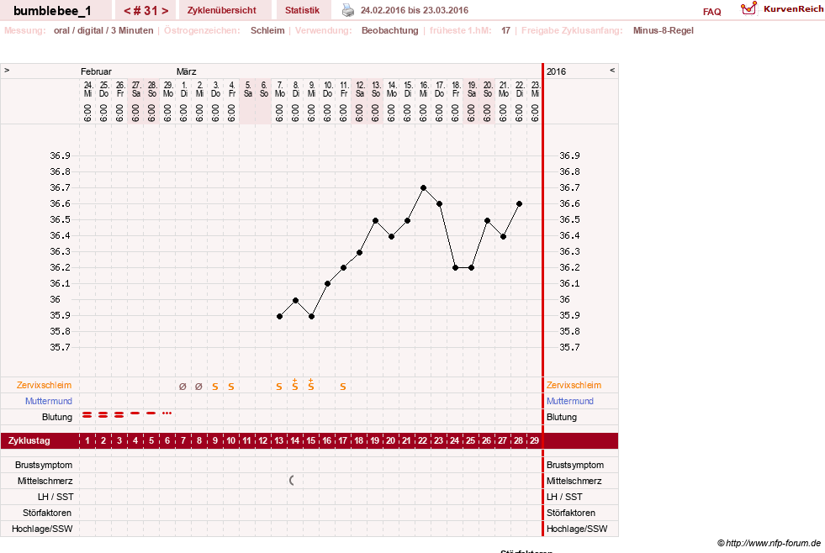Click the left Hochlage/SSW row label
Image resolution: width=825 pixels, height=553 pixels.
pos(42,529)
